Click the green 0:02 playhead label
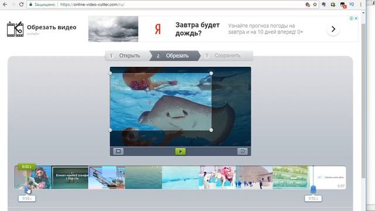Screen dimensions: 375x211 pyautogui.click(x=26, y=166)
